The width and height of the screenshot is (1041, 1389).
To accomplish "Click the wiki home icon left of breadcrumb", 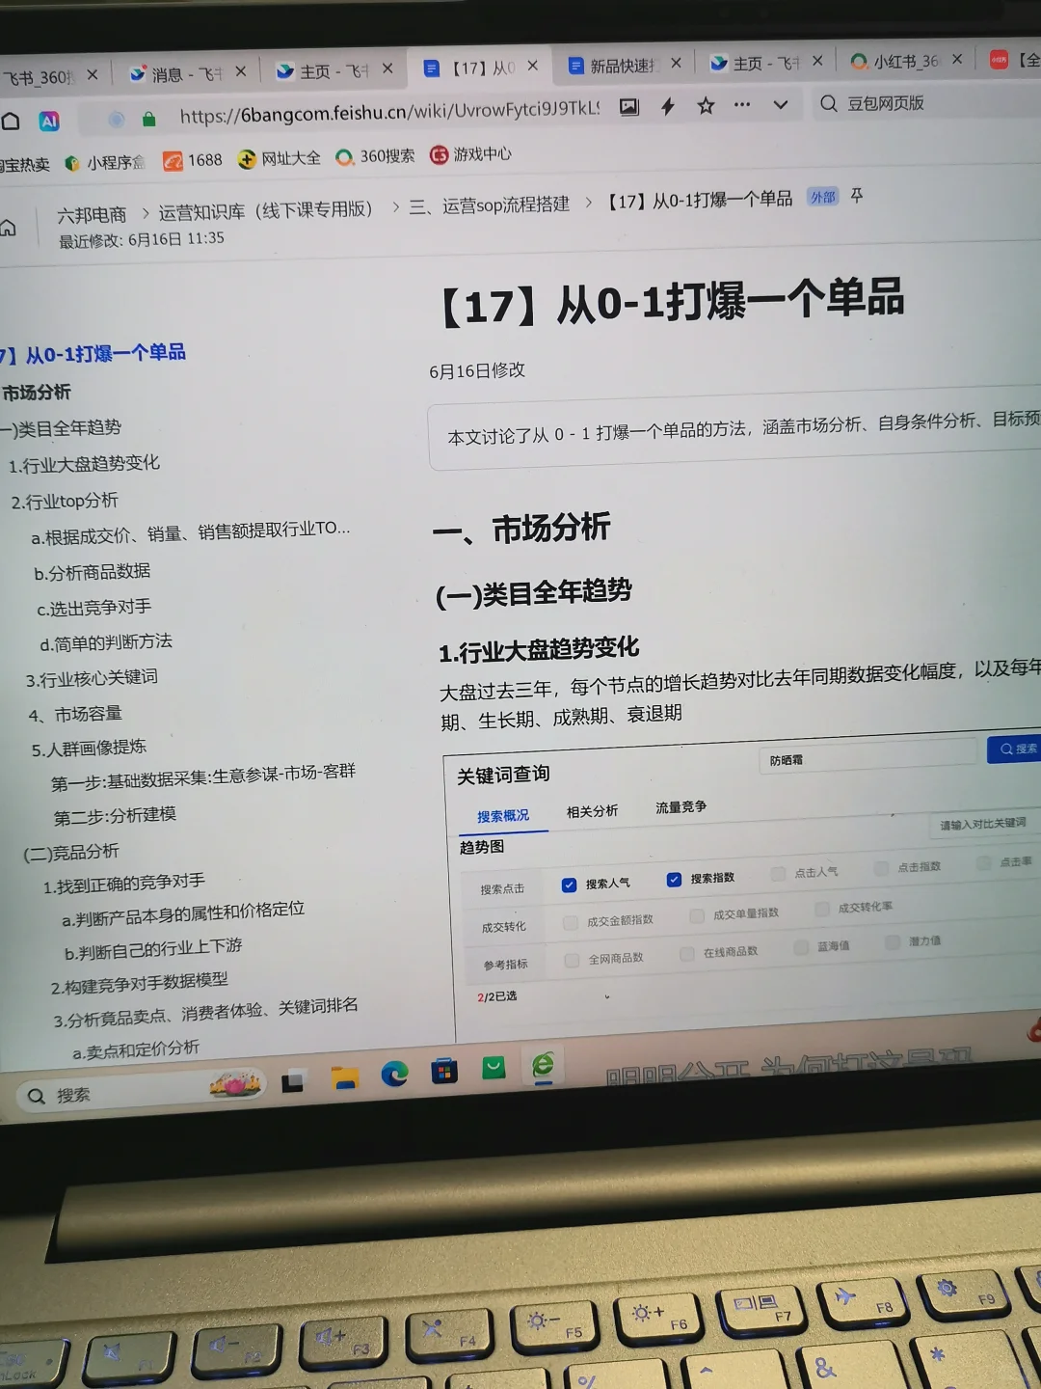I will tap(8, 228).
